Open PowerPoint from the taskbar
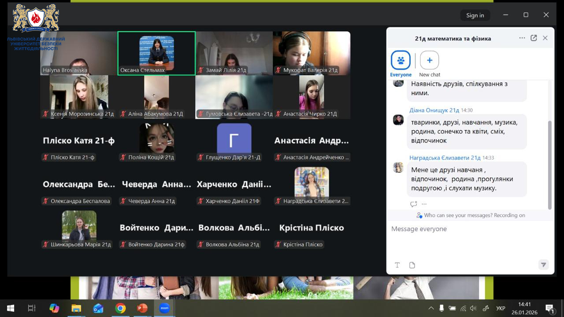564x317 pixels. tap(142, 308)
